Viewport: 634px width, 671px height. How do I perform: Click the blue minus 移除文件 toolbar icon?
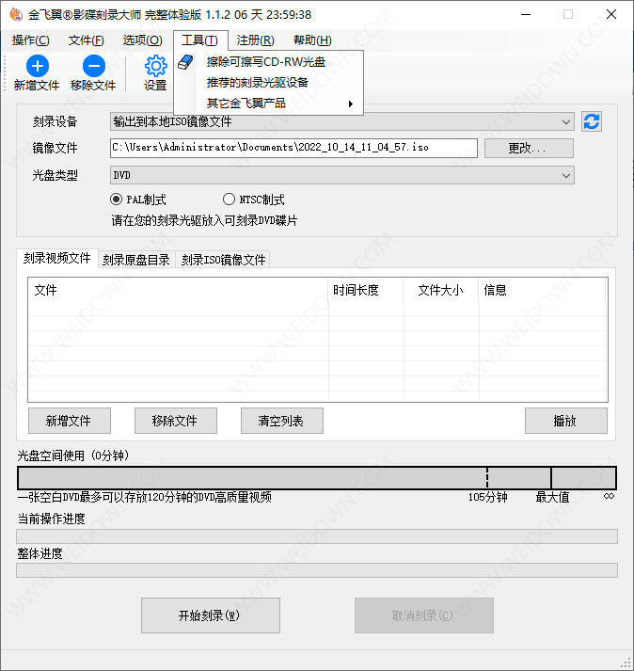point(94,66)
